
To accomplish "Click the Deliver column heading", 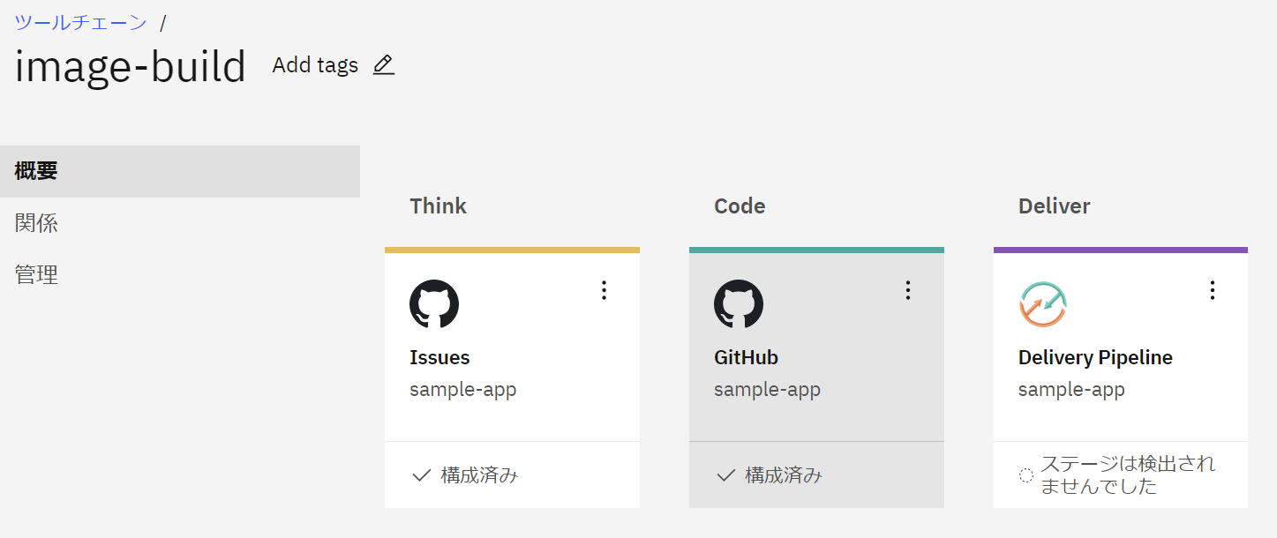I will point(1054,206).
